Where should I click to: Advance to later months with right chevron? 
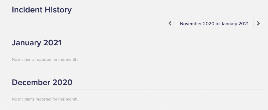pyautogui.click(x=258, y=23)
